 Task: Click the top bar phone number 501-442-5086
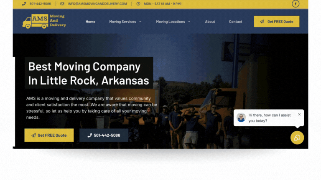pos(40,4)
